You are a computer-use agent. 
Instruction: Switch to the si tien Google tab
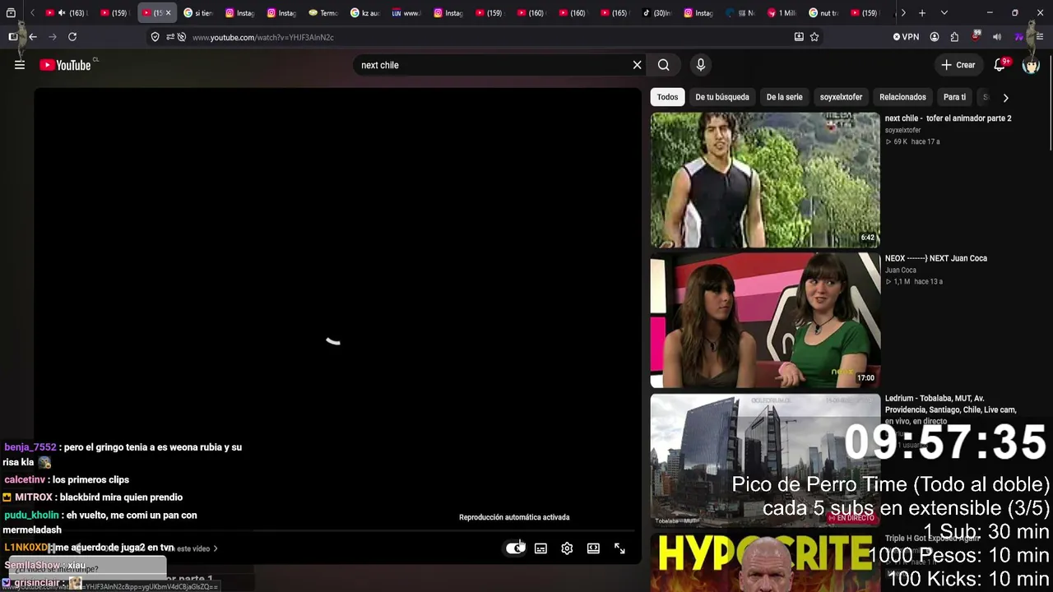coord(199,13)
